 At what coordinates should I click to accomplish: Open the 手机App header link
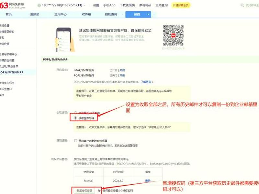coord(109,5)
